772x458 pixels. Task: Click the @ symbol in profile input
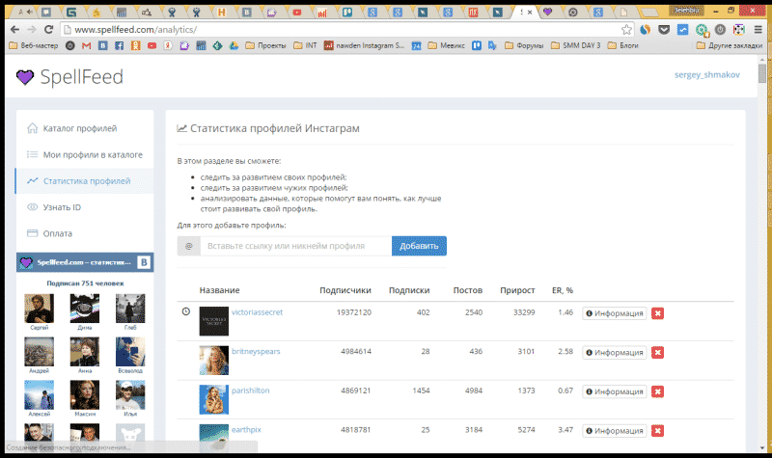[x=188, y=246]
